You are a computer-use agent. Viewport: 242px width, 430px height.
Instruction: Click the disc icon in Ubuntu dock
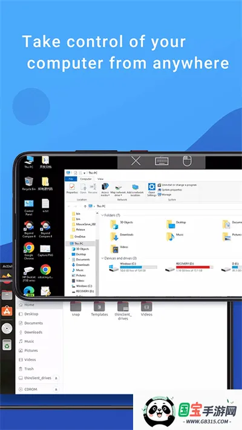[x=7, y=328]
